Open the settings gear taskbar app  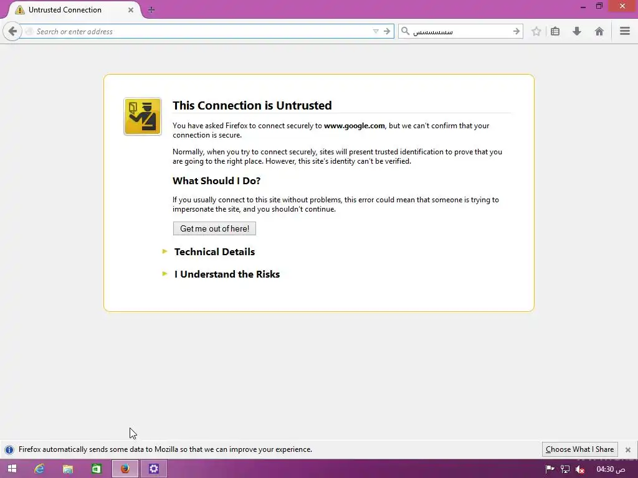153,469
